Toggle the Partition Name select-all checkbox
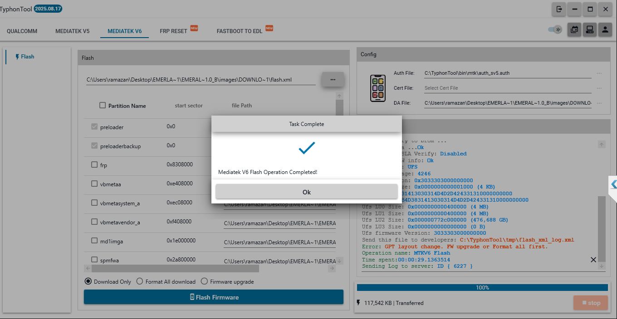Image resolution: width=617 pixels, height=319 pixels. coord(103,105)
